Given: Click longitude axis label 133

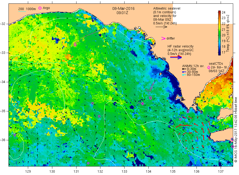Looking at the screenshot, I should tap(124, 172).
